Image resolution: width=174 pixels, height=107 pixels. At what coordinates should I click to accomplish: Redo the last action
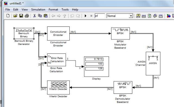(78, 16)
